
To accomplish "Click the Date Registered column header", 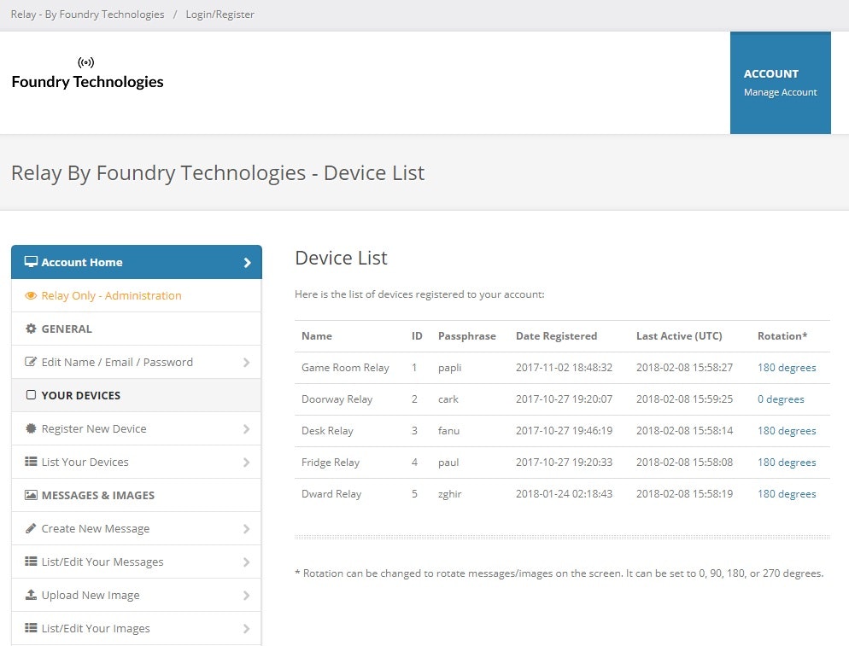I will point(556,336).
